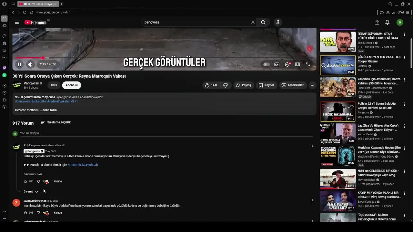
Task: Select the '30 Yıl Sonra Ortaya' tab
Action: [x=38, y=4]
